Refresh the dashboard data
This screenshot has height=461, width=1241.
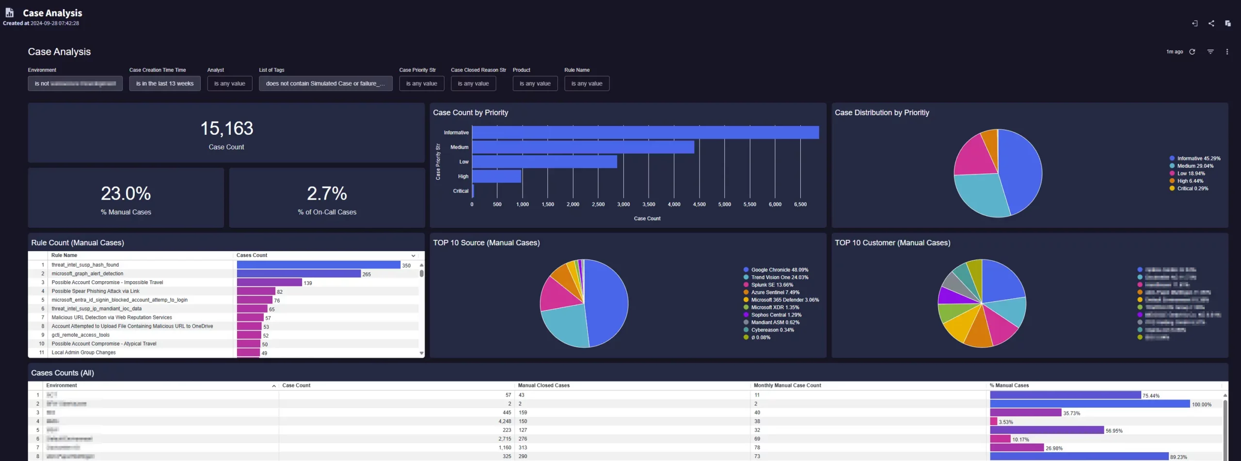click(x=1192, y=52)
